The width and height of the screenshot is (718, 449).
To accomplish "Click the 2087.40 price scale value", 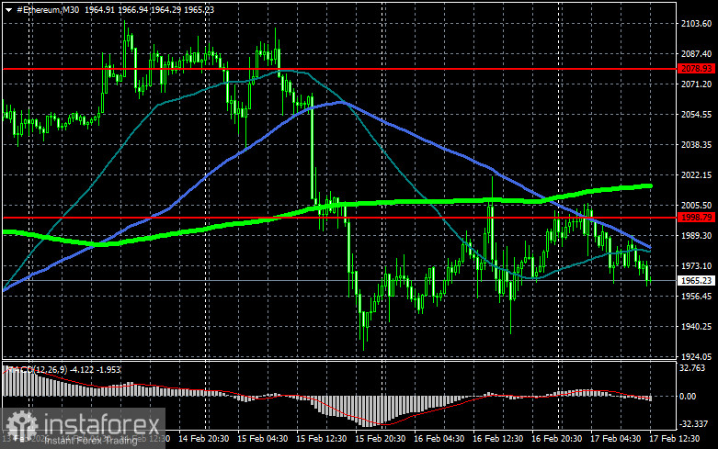I will [x=697, y=54].
